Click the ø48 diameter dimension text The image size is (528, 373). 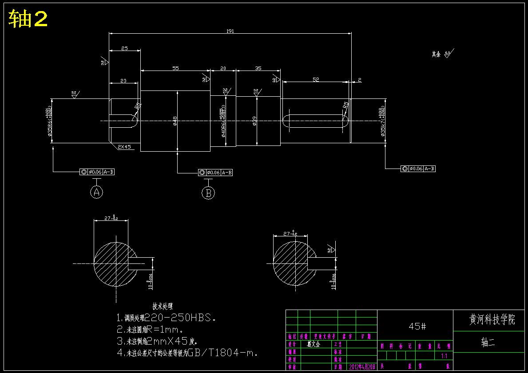point(175,121)
